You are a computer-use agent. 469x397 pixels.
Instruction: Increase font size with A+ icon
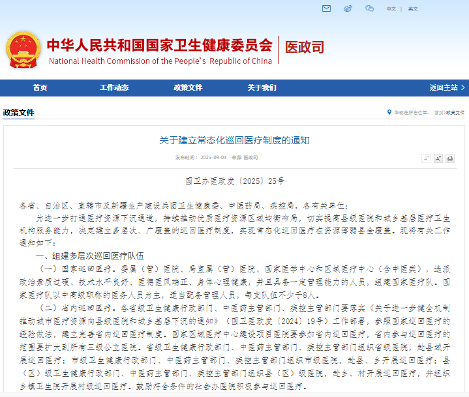[438, 158]
